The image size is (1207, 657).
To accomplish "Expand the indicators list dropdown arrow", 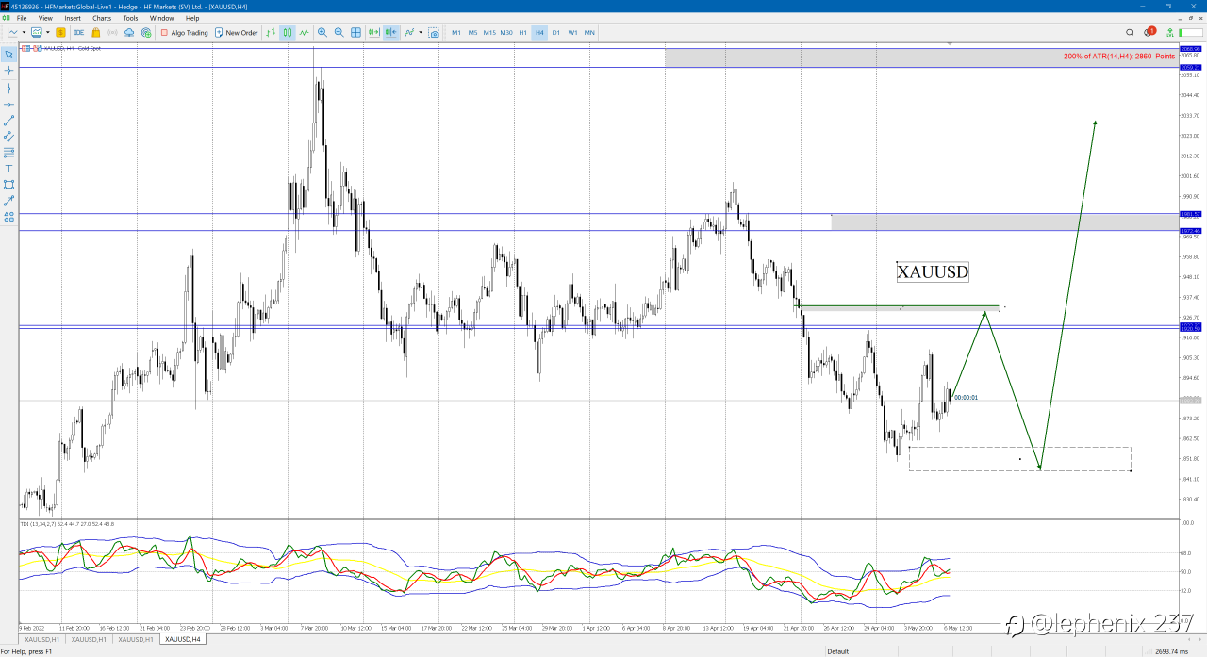I will point(421,32).
